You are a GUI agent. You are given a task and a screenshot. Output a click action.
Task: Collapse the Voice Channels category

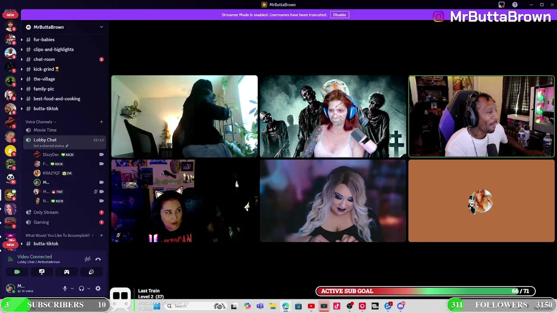(x=40, y=122)
